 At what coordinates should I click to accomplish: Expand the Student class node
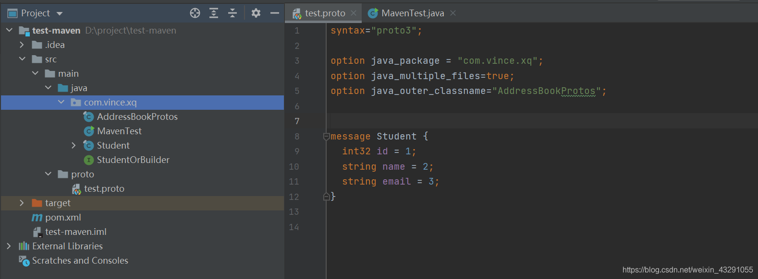[73, 145]
